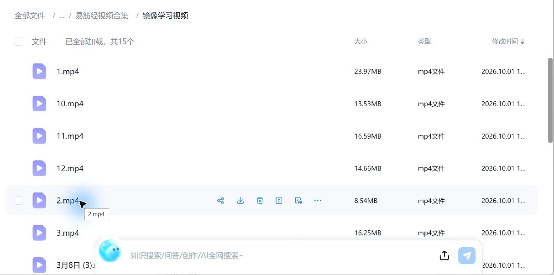554x275 pixels.
Task: Click the video file icon of 12.mp4
Action: (x=39, y=169)
